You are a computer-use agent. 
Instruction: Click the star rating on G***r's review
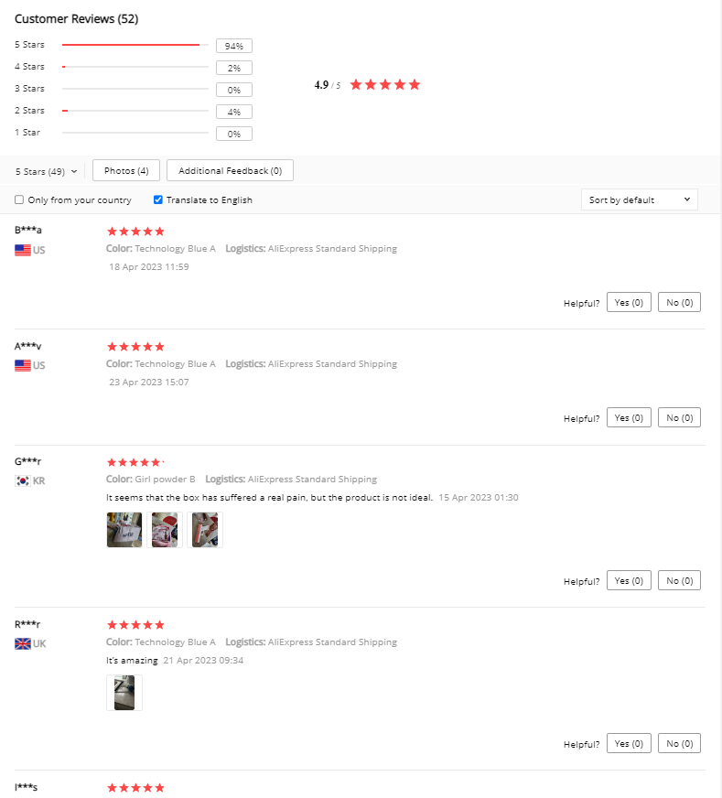pos(134,462)
